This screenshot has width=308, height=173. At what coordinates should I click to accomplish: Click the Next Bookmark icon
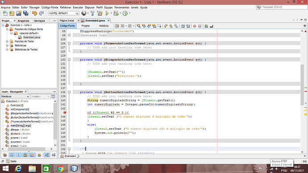[171, 26]
